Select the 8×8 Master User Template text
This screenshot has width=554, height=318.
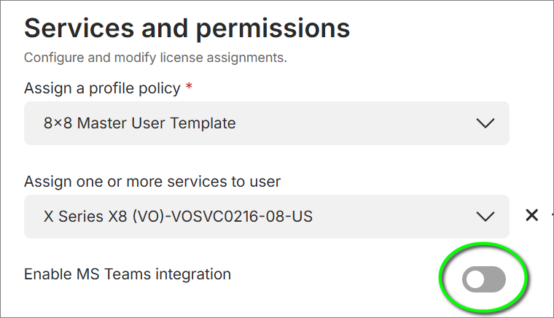point(139,123)
